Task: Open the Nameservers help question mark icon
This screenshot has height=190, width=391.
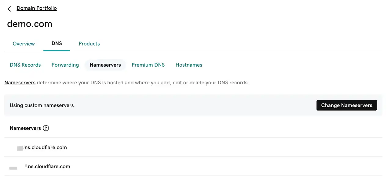Action: [46, 128]
